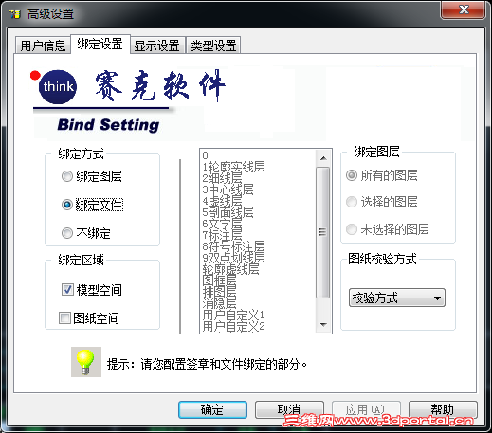Uncheck the 模型空间 checkbox
This screenshot has height=433, width=492.
[x=92, y=290]
